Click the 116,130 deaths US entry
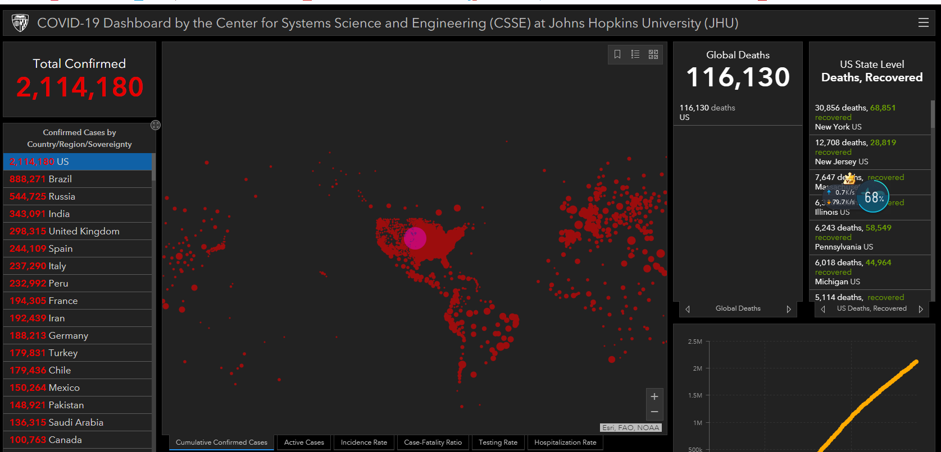Screen dimensions: 941x452 coord(738,112)
